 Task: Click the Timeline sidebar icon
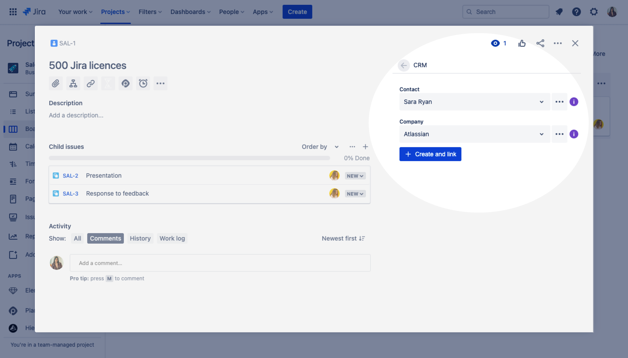tap(13, 164)
